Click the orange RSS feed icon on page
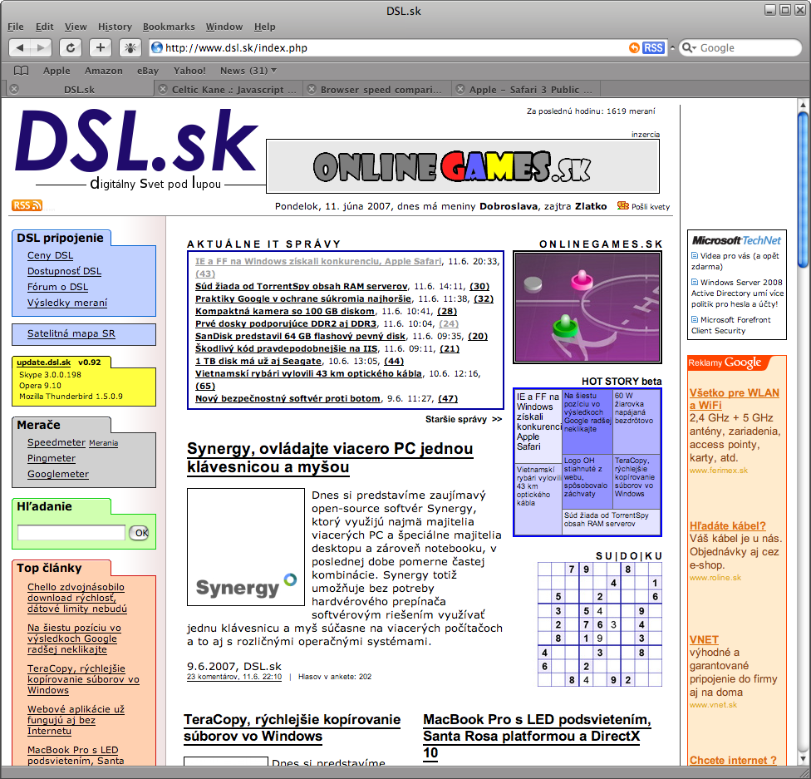This screenshot has height=779, width=811. (27, 205)
